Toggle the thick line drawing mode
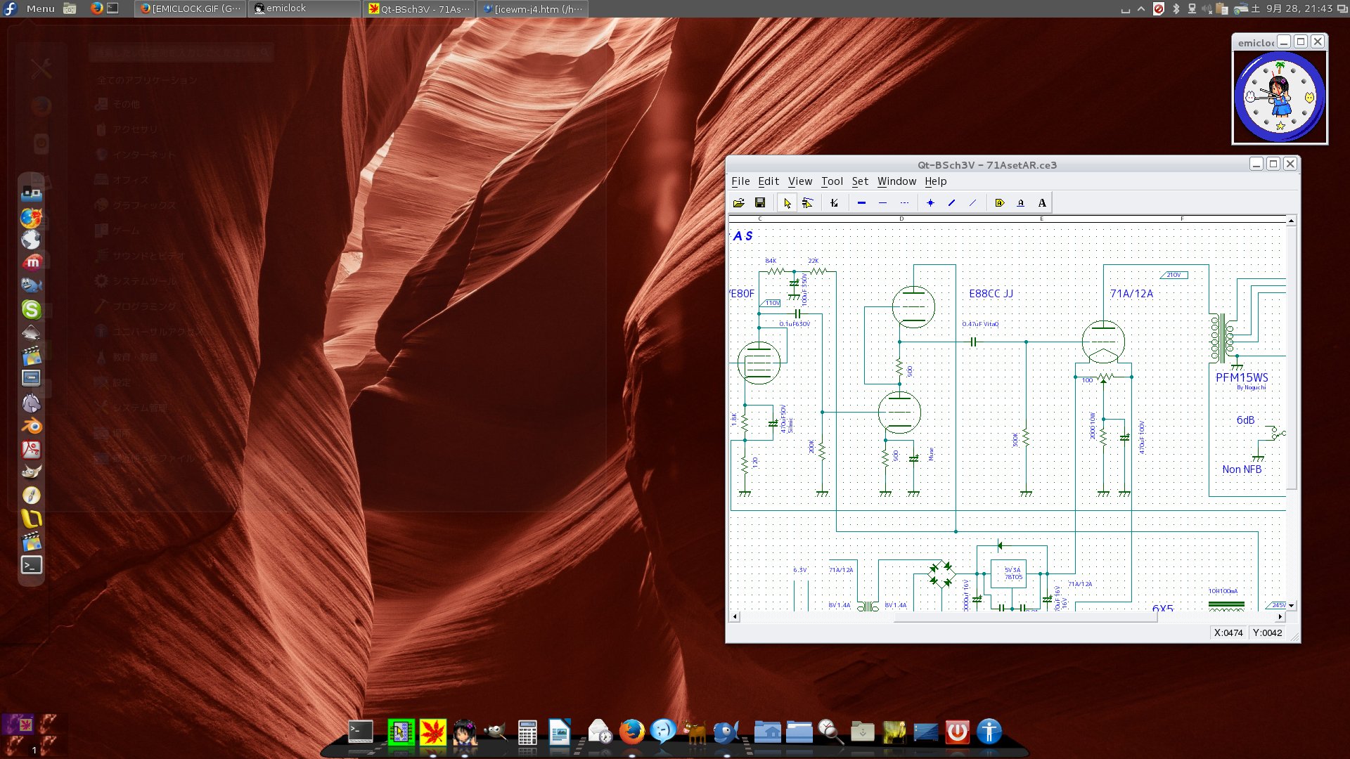The height and width of the screenshot is (759, 1350). [x=861, y=203]
